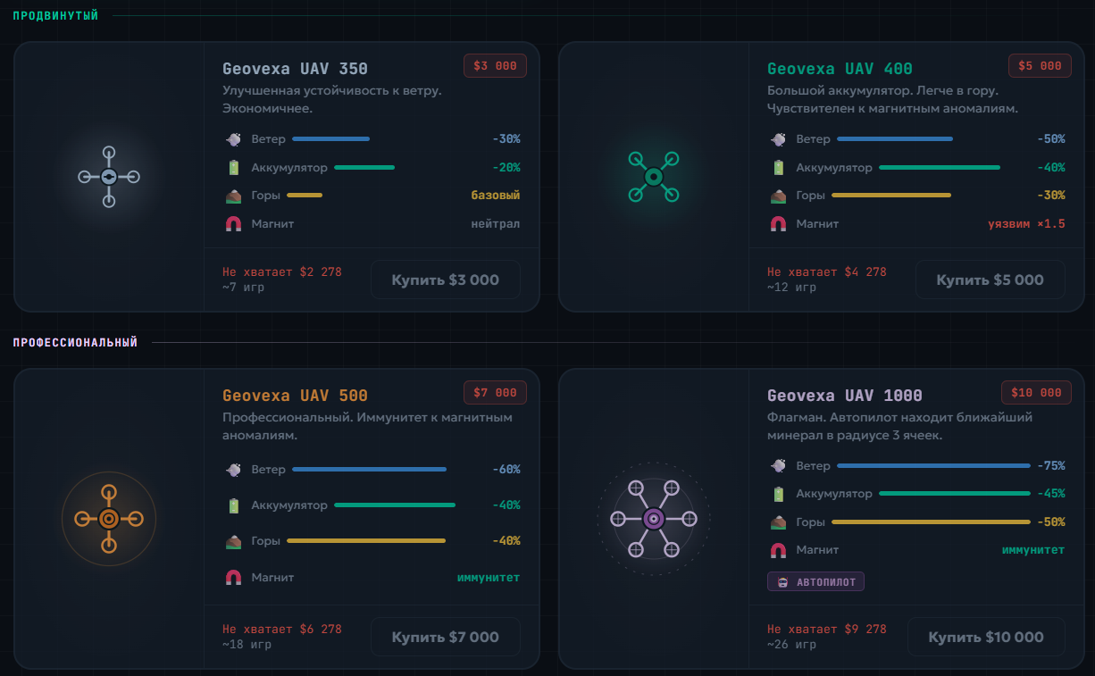
Task: Click the magnet icon on UAV 1000 card
Action: click(778, 550)
